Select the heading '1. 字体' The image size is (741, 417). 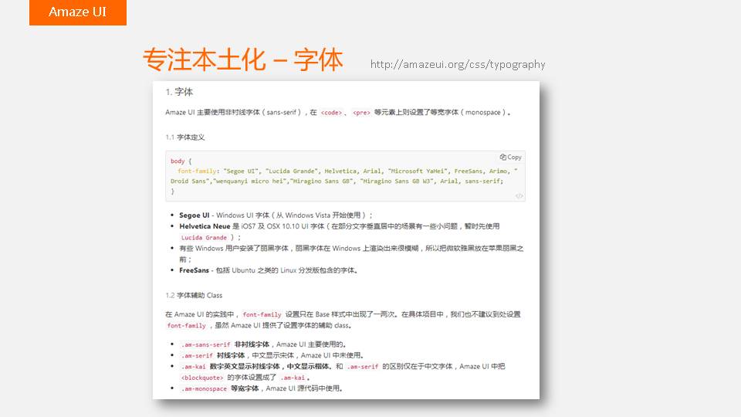click(179, 92)
